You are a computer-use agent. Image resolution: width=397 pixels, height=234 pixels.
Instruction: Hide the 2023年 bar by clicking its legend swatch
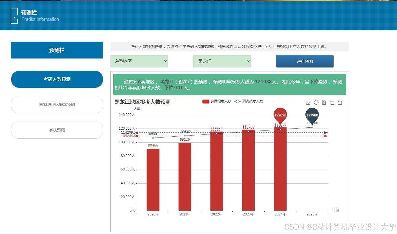tap(205, 101)
